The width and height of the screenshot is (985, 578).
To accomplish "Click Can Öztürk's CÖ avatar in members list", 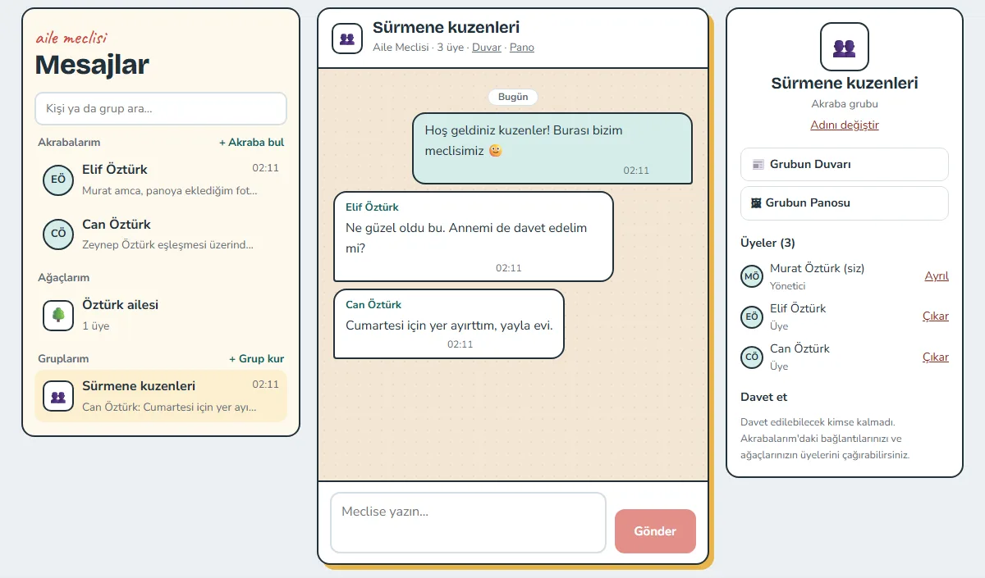I will tap(751, 357).
